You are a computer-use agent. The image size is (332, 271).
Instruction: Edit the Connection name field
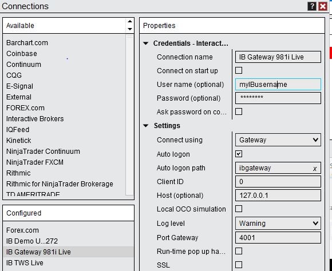click(x=278, y=57)
